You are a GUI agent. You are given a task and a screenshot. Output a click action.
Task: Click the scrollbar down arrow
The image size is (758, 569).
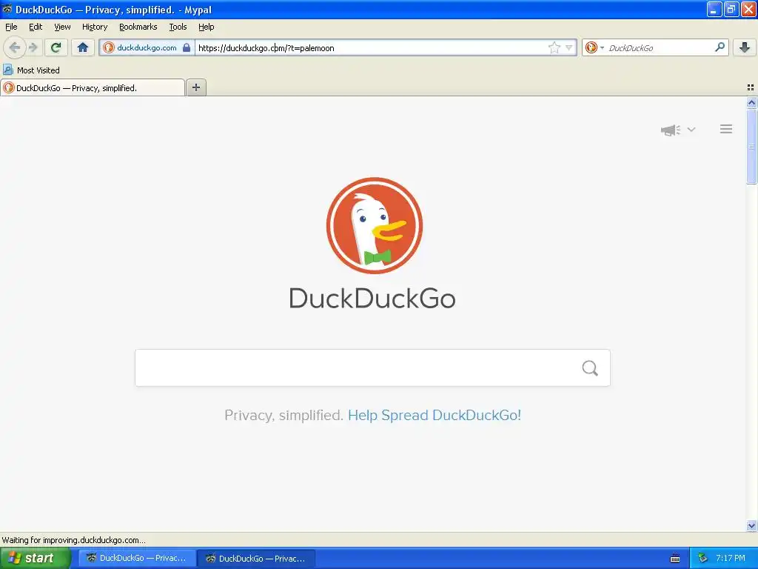coord(751,525)
